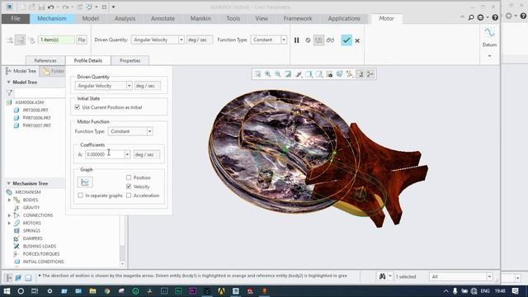Click the Pause motor feature icon
The image size is (528, 297).
[297, 40]
